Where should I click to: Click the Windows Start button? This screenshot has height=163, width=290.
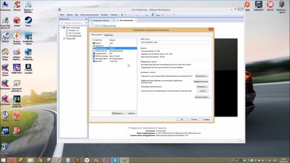click(3, 160)
